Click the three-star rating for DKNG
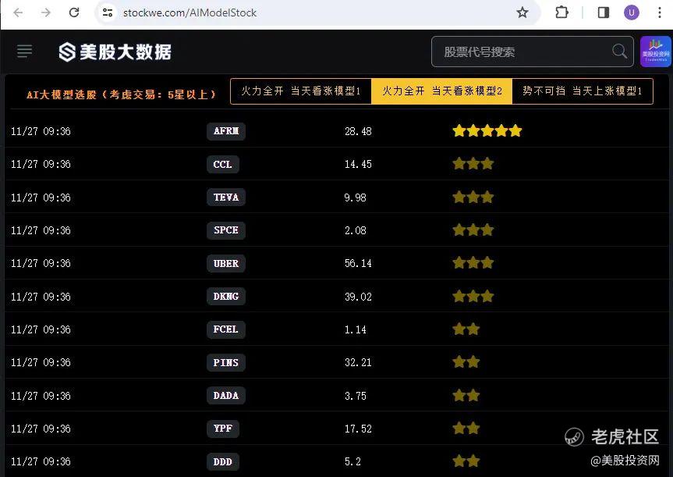 pyautogui.click(x=473, y=296)
